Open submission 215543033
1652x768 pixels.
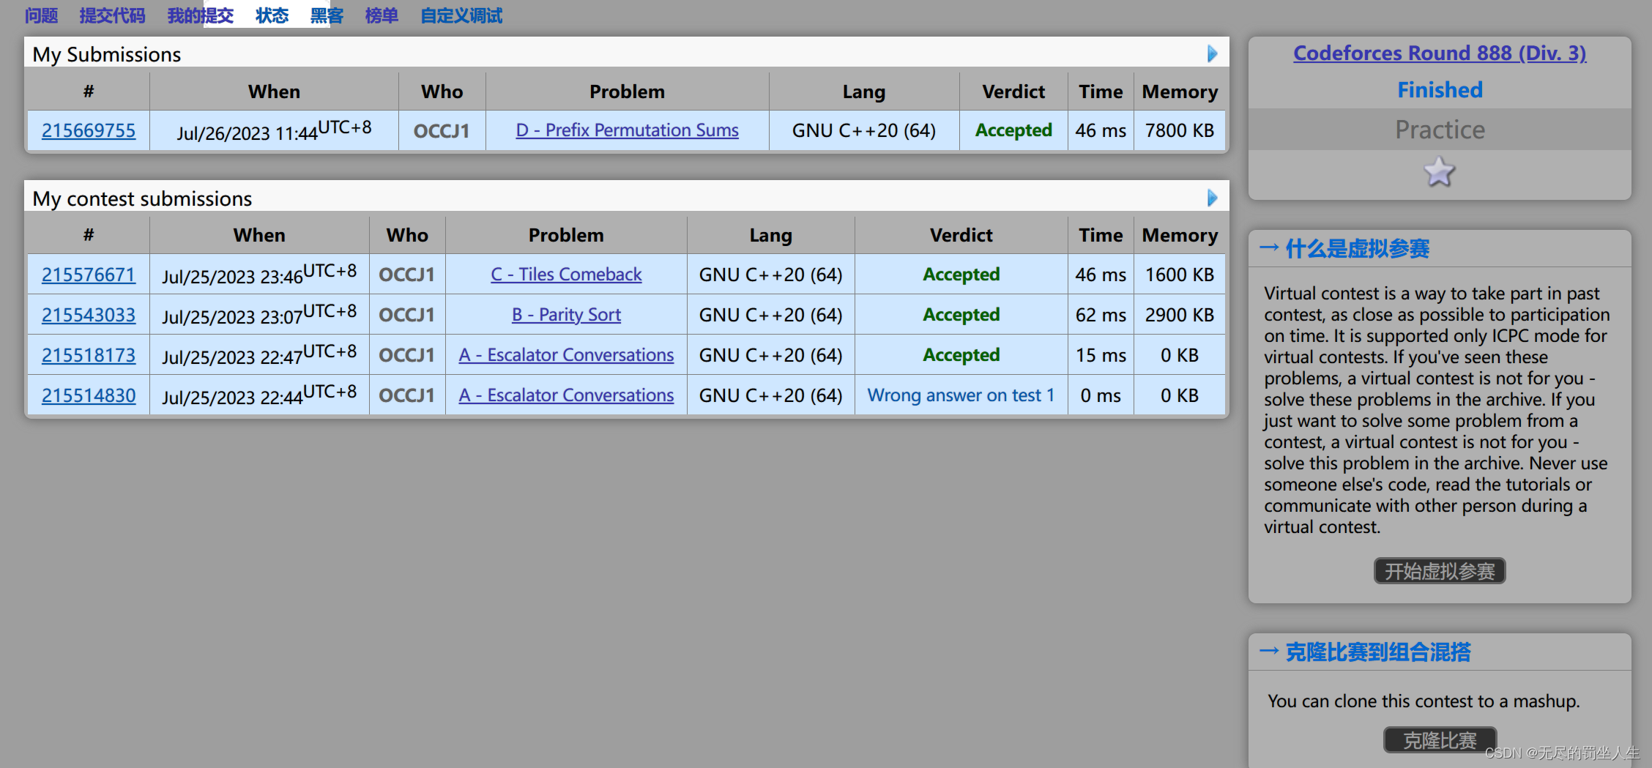(89, 315)
